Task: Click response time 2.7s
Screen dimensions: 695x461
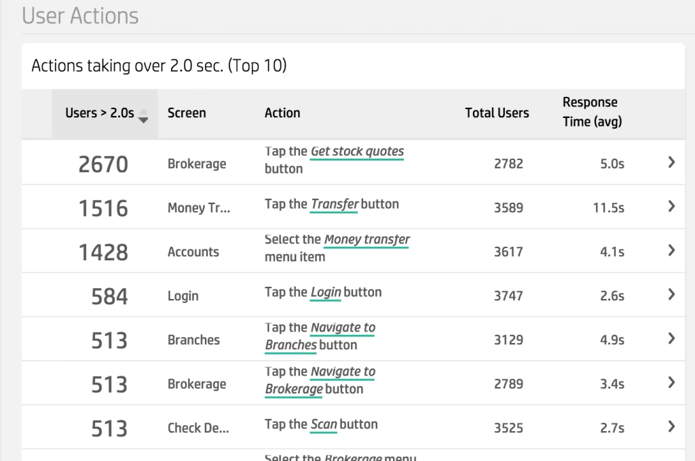Action: click(x=612, y=428)
